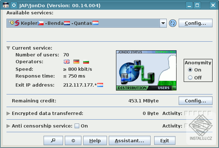
Task: Click the ≥ 800 kbit/s speed value
Action: [x=78, y=69]
